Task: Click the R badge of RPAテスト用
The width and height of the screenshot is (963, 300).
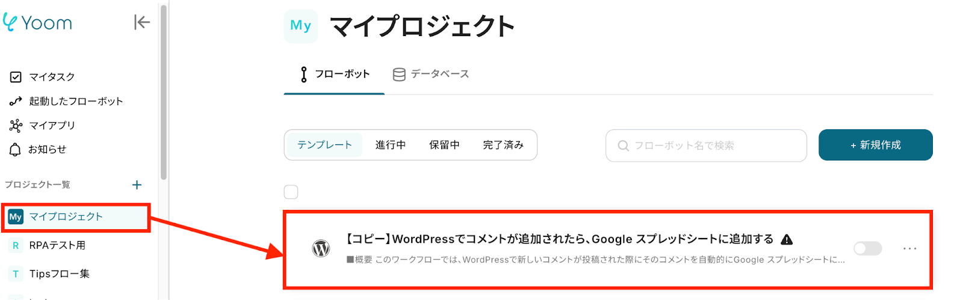Action: [x=16, y=245]
